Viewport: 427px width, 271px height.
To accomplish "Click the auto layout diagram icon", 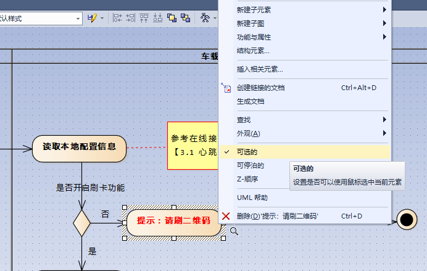I will coord(205,18).
